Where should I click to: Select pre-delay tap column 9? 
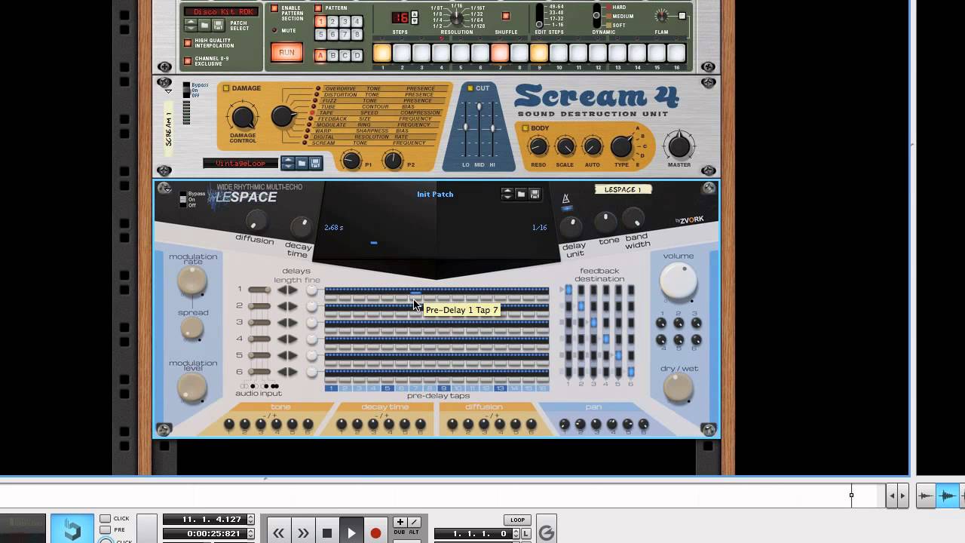tap(444, 388)
